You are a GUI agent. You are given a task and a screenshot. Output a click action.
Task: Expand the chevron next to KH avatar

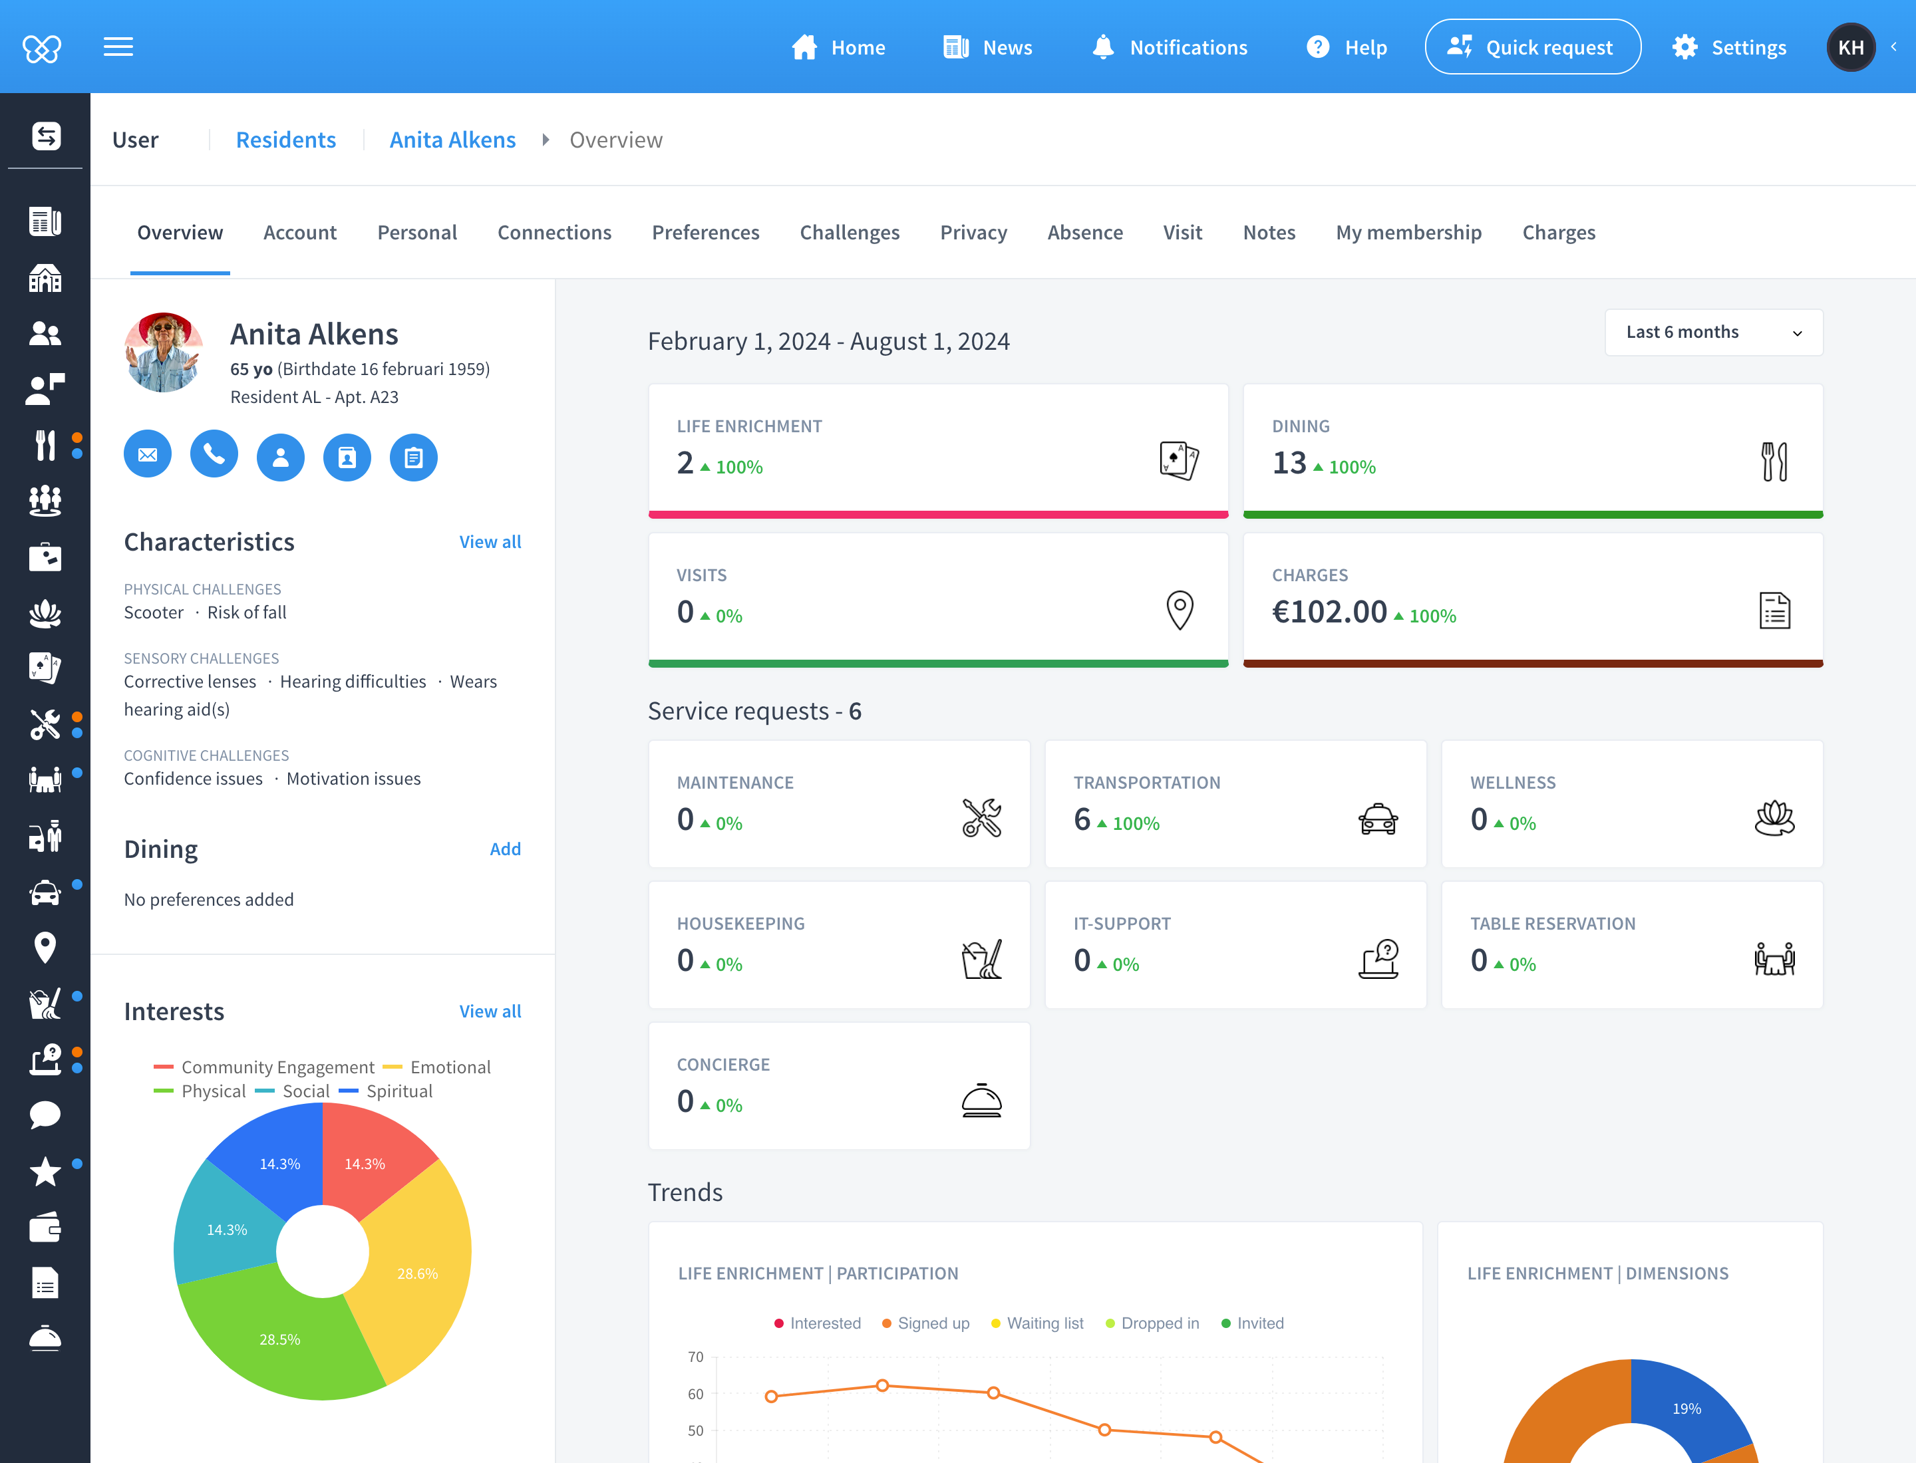point(1893,47)
